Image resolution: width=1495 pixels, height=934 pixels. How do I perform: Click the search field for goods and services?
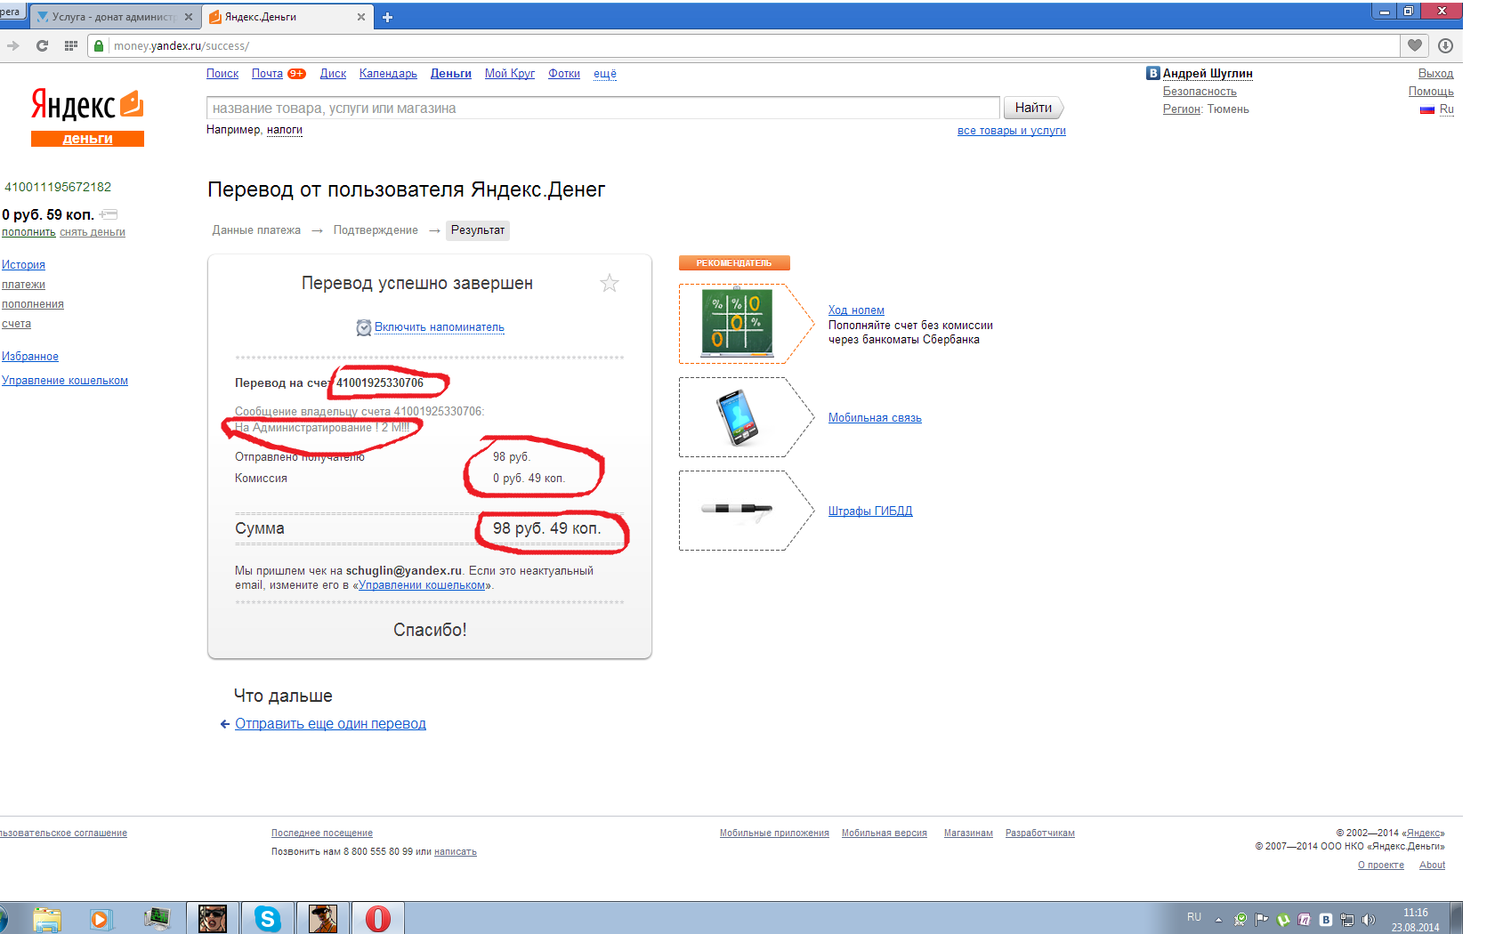click(602, 108)
